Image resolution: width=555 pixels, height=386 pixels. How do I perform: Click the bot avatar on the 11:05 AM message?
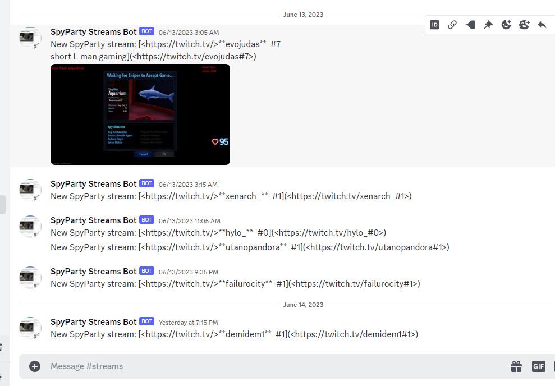[30, 227]
